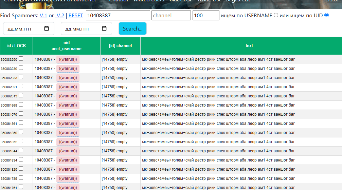The height and width of the screenshot is (190, 342).
Task: Tick the LOCK checkbox for id 350861834
Action: (x=21, y=159)
